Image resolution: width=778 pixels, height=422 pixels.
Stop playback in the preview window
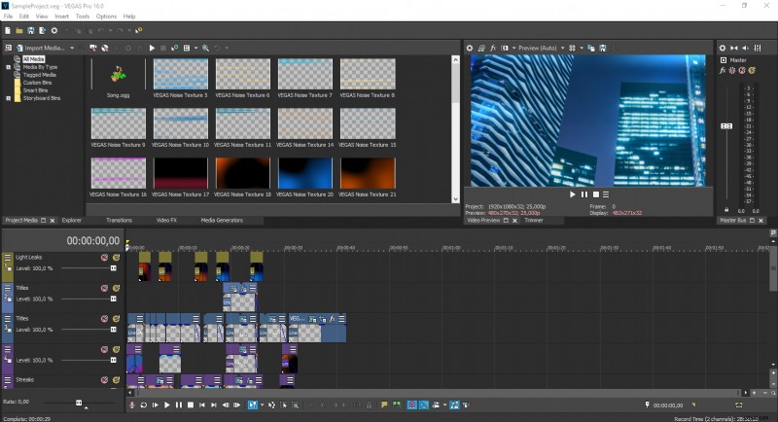click(596, 194)
